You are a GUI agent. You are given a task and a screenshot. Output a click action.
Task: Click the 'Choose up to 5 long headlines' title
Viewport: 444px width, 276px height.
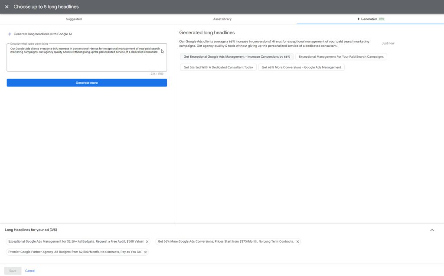(x=46, y=7)
